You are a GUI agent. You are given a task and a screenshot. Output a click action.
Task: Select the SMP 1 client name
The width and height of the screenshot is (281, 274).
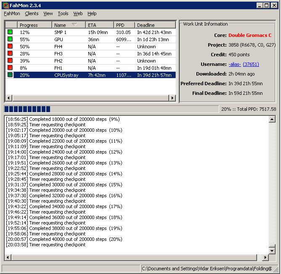click(x=60, y=32)
